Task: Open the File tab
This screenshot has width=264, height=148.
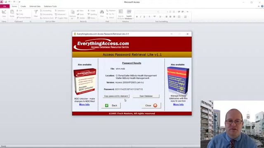Action: [x=5, y=7]
